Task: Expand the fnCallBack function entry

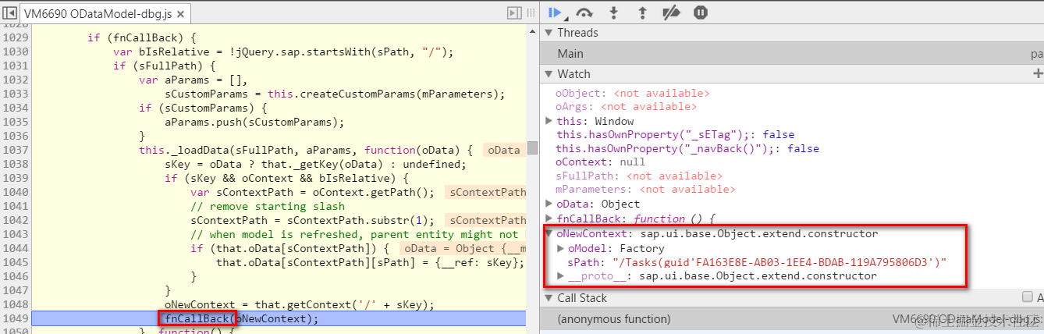Action: 549,219
